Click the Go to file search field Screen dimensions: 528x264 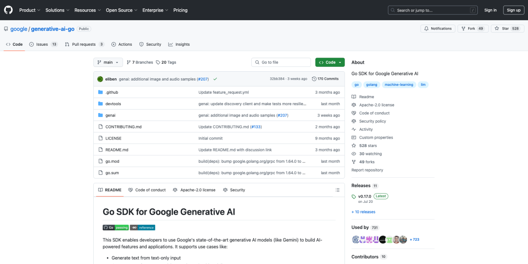[281, 62]
